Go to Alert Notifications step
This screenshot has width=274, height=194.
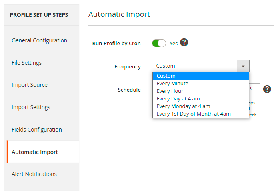[34, 174]
